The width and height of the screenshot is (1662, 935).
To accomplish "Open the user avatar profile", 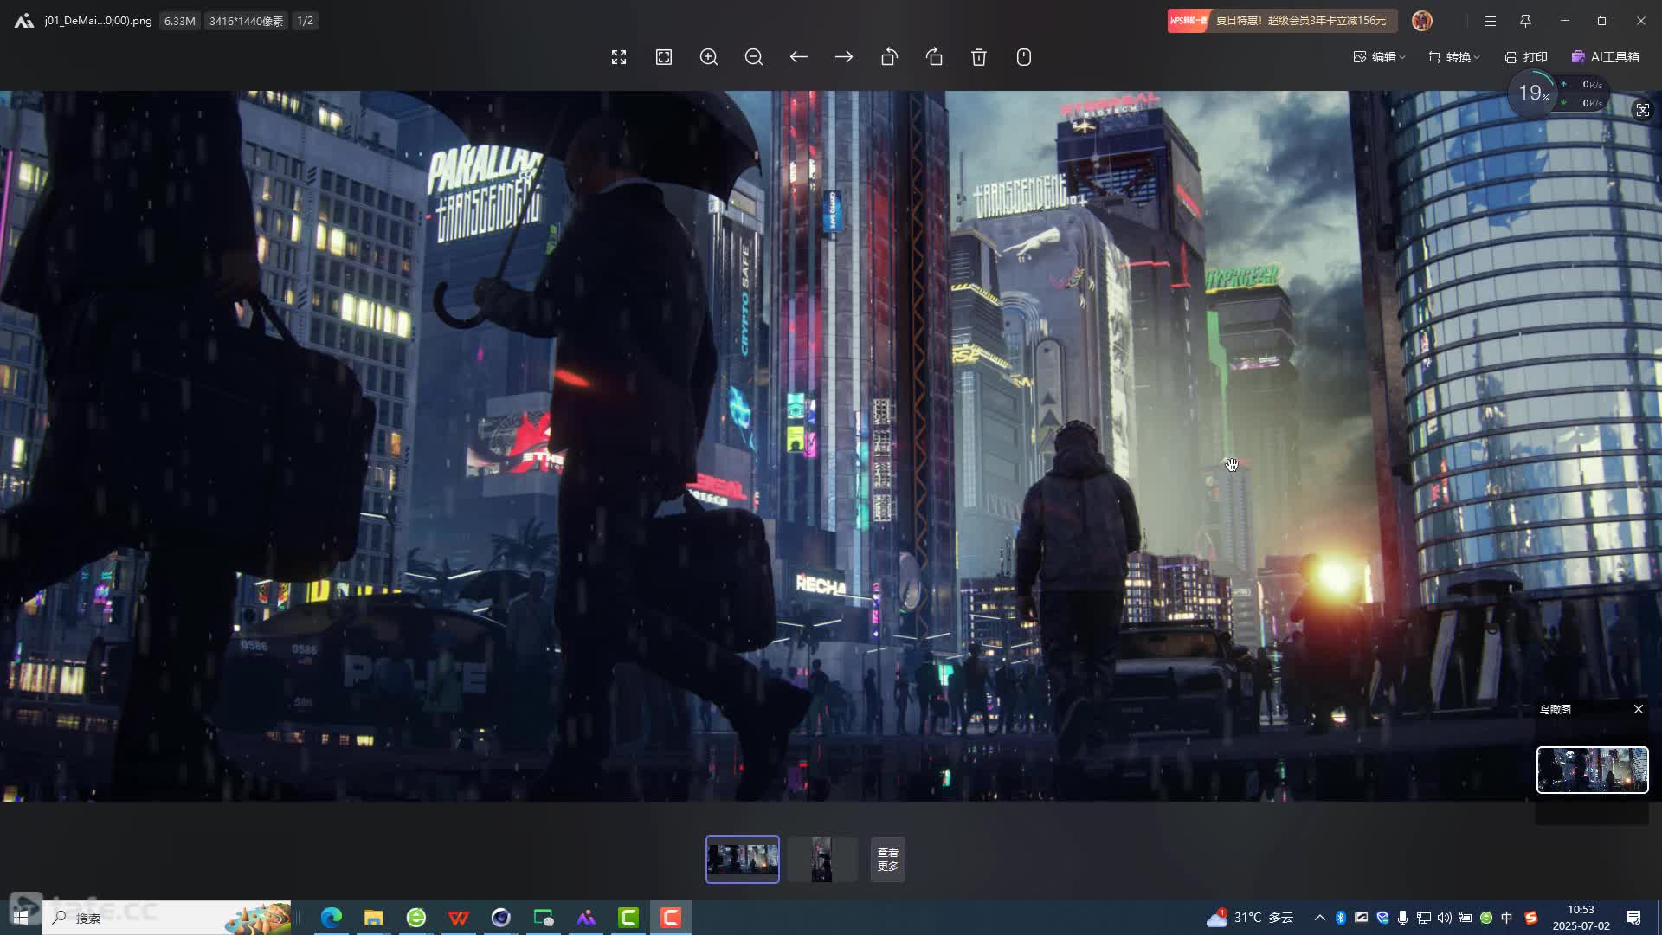I will [1422, 21].
